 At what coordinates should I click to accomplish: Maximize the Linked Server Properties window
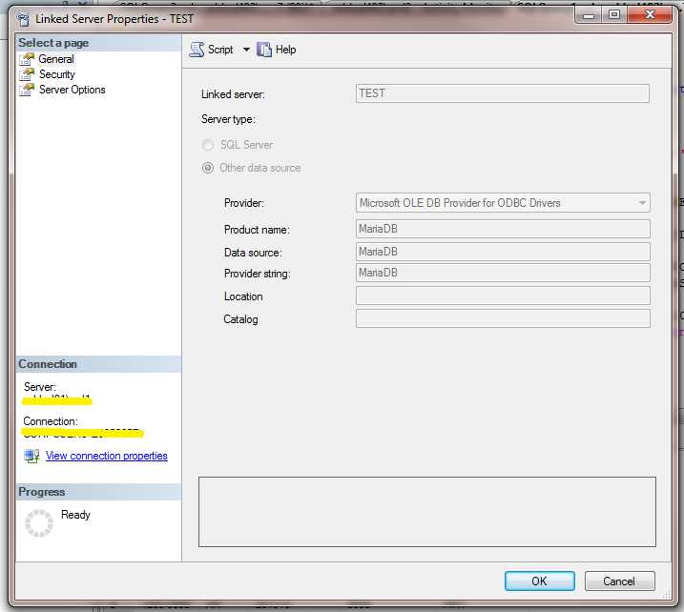tap(613, 15)
